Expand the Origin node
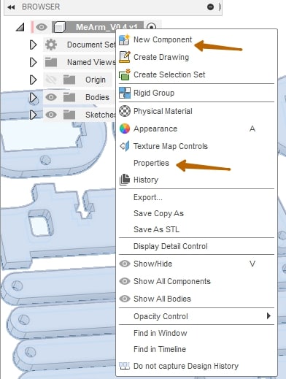The width and height of the screenshot is (286, 379). tap(33, 80)
